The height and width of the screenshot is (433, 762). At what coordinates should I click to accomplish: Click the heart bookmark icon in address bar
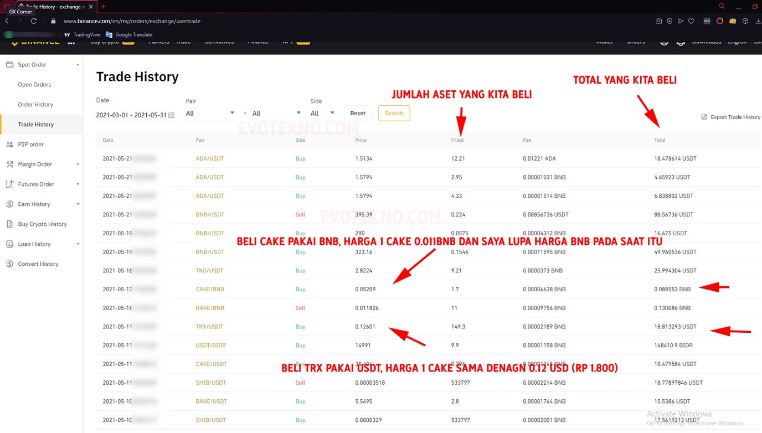click(x=691, y=21)
